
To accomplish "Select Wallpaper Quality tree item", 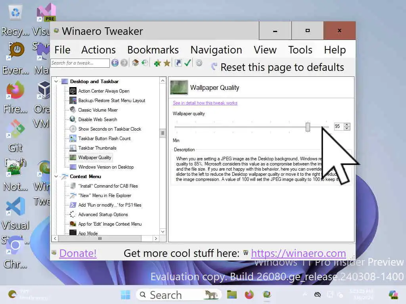I will click(95, 158).
